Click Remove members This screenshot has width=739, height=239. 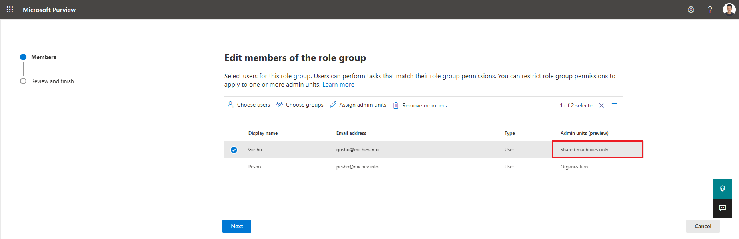[420, 105]
